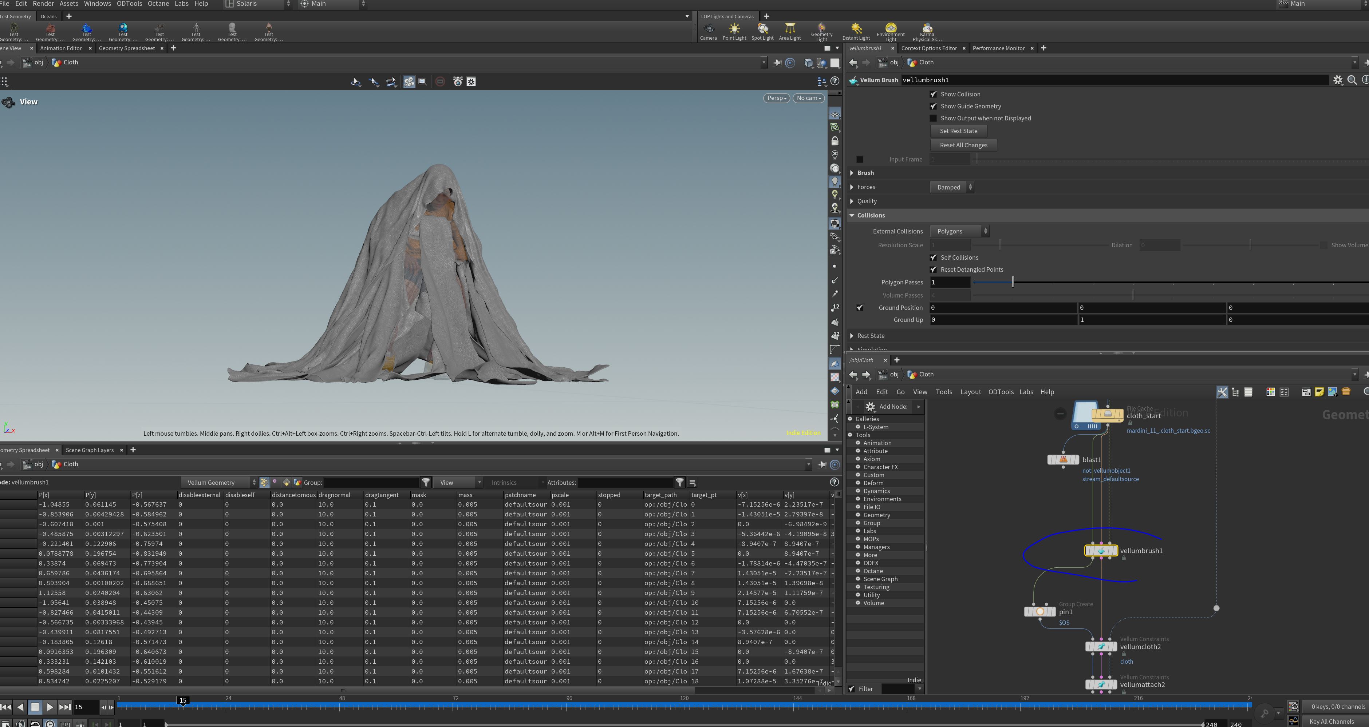The width and height of the screenshot is (1369, 727).
Task: Add an Environment Light from shelf
Action: [x=891, y=32]
